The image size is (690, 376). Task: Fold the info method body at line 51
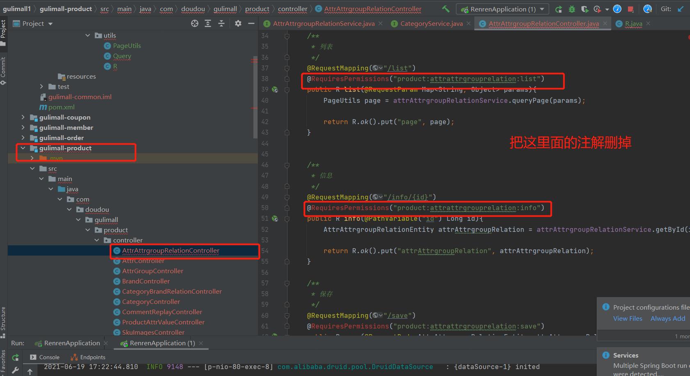coord(287,219)
